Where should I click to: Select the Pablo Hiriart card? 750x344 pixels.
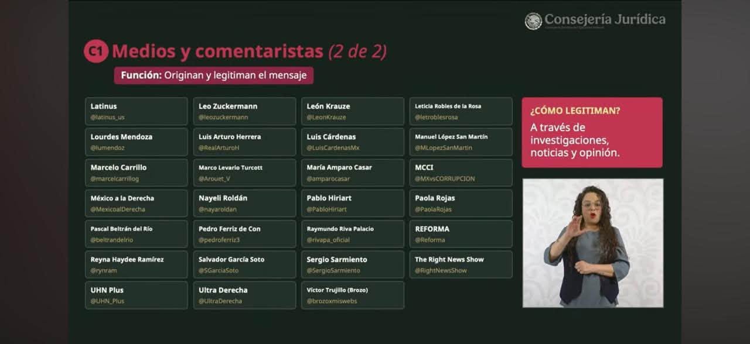(353, 203)
